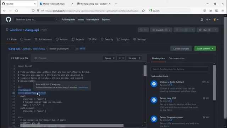Open the Upload a Build Artifact action

pos(172,82)
